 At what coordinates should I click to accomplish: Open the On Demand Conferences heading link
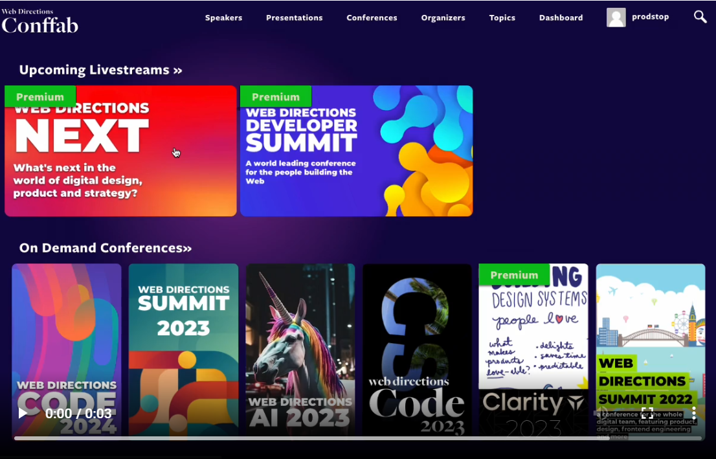(106, 248)
